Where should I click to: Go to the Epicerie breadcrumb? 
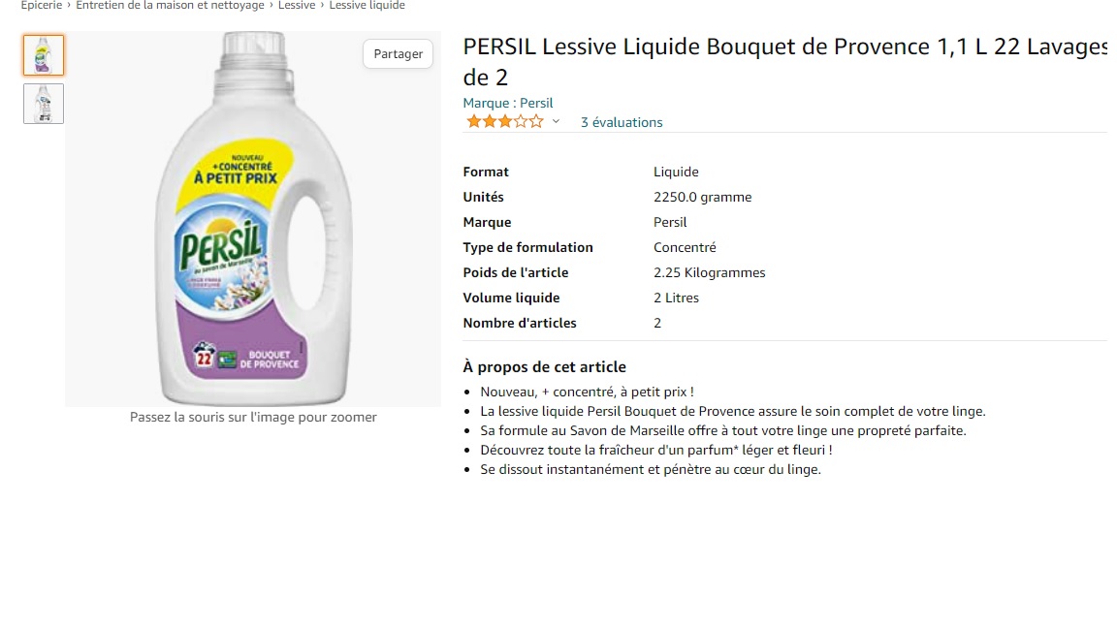42,5
